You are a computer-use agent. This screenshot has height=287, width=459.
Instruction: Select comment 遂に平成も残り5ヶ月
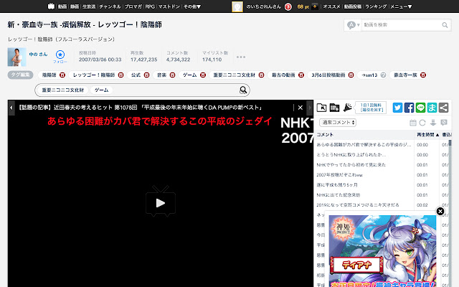click(x=337, y=185)
